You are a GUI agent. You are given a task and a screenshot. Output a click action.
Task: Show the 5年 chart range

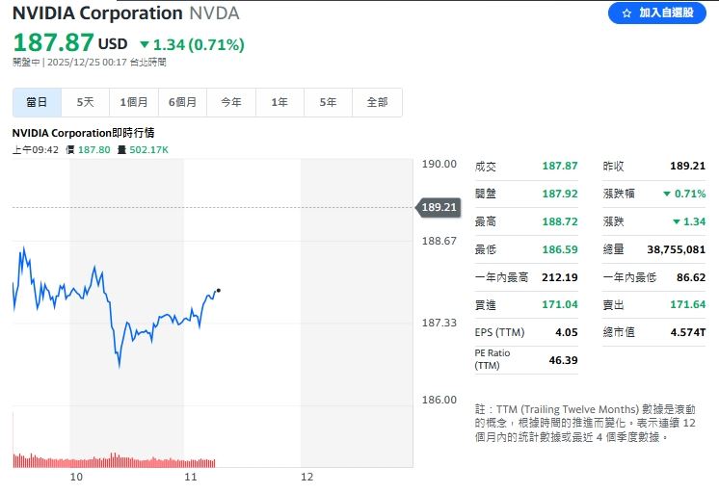point(329,102)
